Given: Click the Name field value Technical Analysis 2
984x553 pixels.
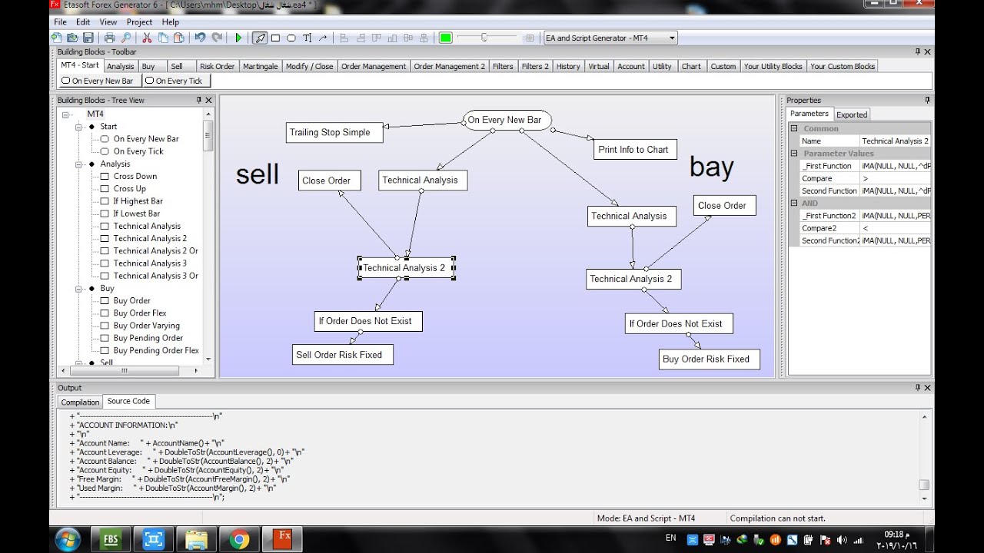Looking at the screenshot, I should click(x=895, y=141).
